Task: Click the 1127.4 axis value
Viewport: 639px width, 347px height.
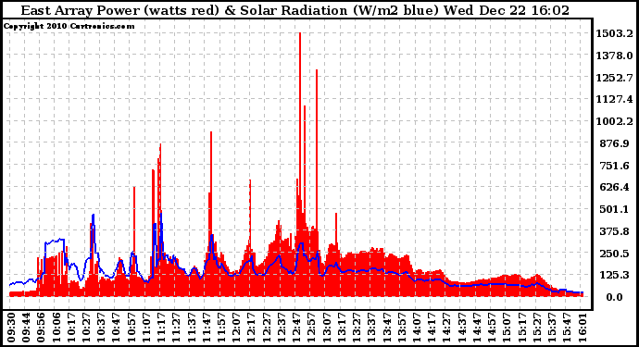Action: pyautogui.click(x=614, y=99)
